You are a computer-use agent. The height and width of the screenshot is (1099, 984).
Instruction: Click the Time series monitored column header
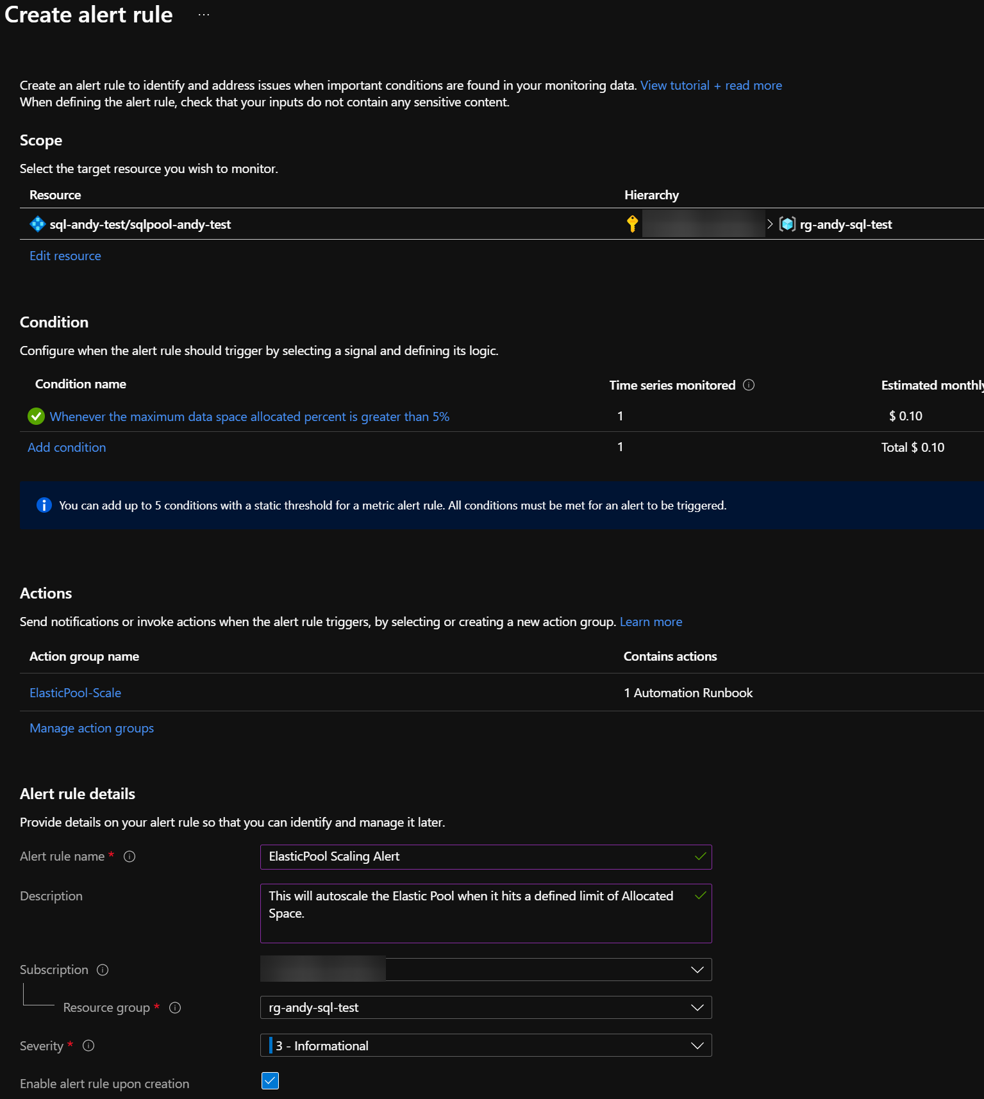point(672,385)
